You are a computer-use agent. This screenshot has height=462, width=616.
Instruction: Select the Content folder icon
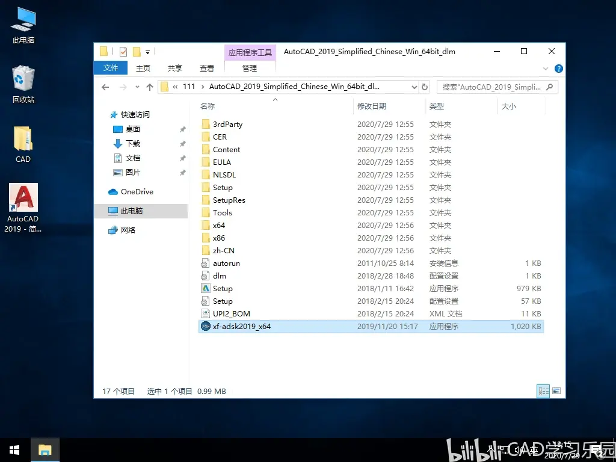click(x=206, y=149)
